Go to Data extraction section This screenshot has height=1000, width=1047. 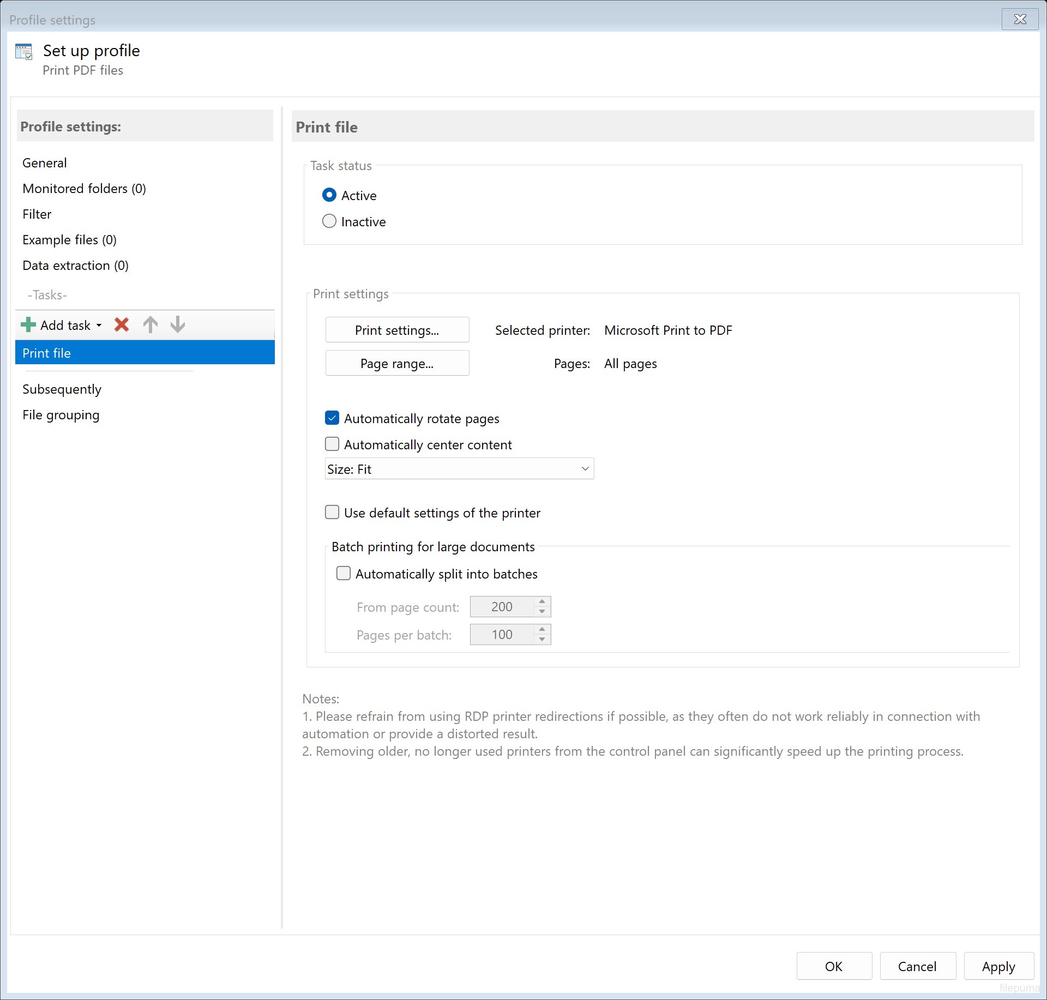tap(75, 266)
